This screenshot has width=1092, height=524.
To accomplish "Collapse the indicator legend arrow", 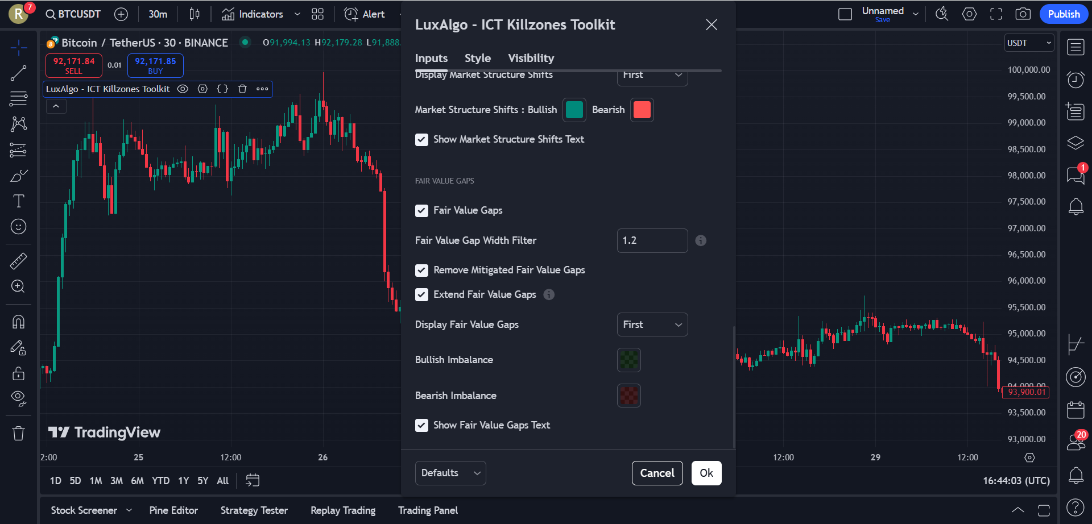I will pos(56,106).
